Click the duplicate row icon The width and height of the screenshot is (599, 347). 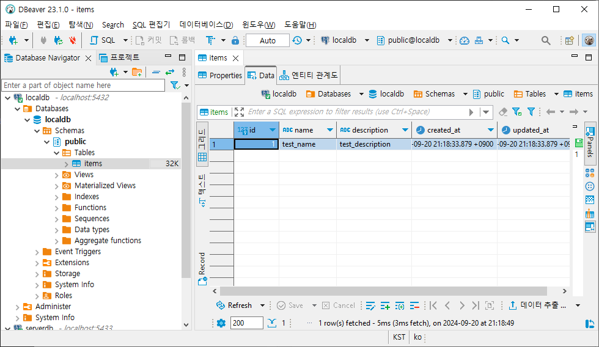click(x=400, y=305)
